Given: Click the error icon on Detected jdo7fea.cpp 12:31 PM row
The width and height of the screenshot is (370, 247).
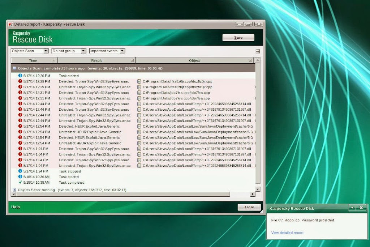Looking at the screenshot, I should (20, 93).
